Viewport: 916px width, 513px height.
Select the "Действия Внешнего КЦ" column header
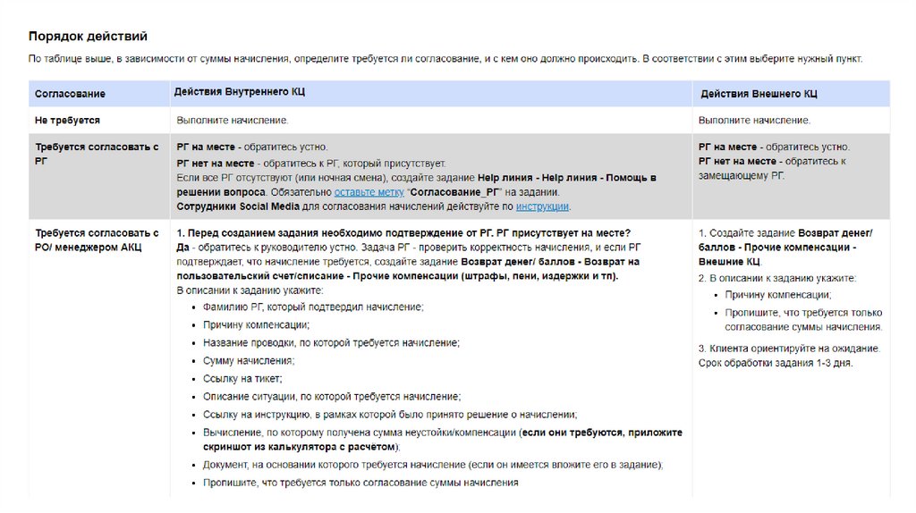(759, 93)
